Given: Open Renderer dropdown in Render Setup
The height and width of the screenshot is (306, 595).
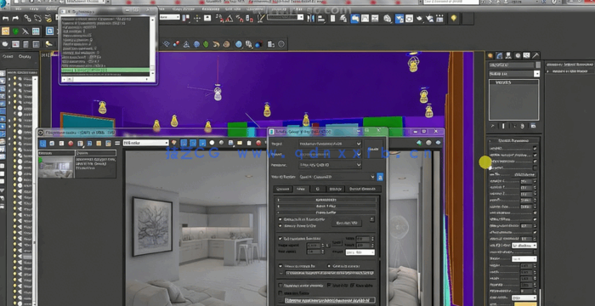Looking at the screenshot, I should click(x=330, y=165).
